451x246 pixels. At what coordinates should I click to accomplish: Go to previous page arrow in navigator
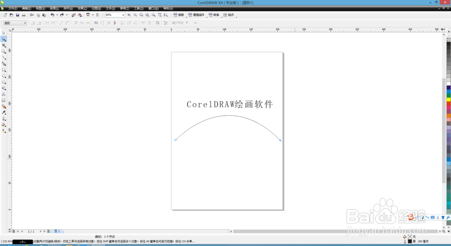(x=22, y=231)
